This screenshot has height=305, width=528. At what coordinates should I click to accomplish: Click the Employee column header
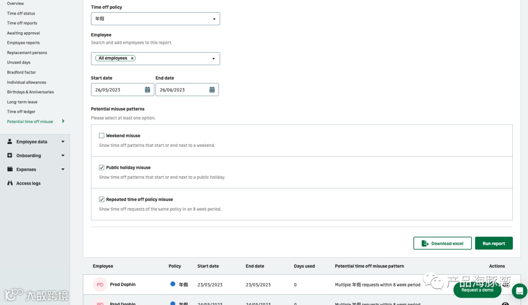coord(103,266)
